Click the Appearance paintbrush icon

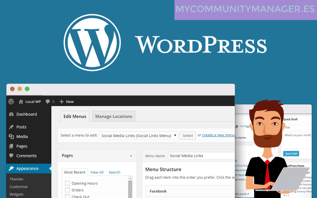pyautogui.click(x=11, y=168)
